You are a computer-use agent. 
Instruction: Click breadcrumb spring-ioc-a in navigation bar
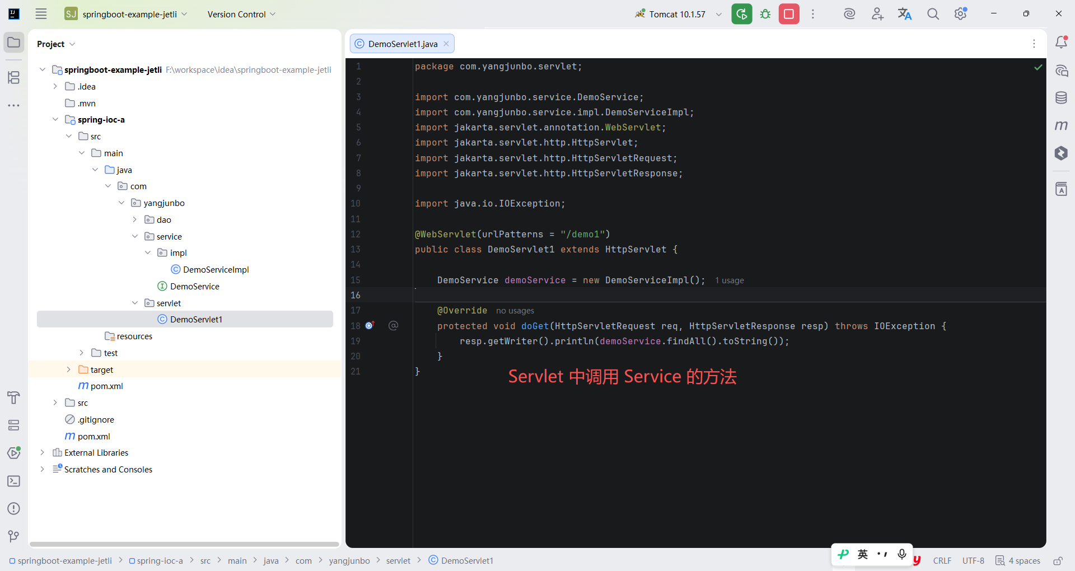tap(156, 560)
